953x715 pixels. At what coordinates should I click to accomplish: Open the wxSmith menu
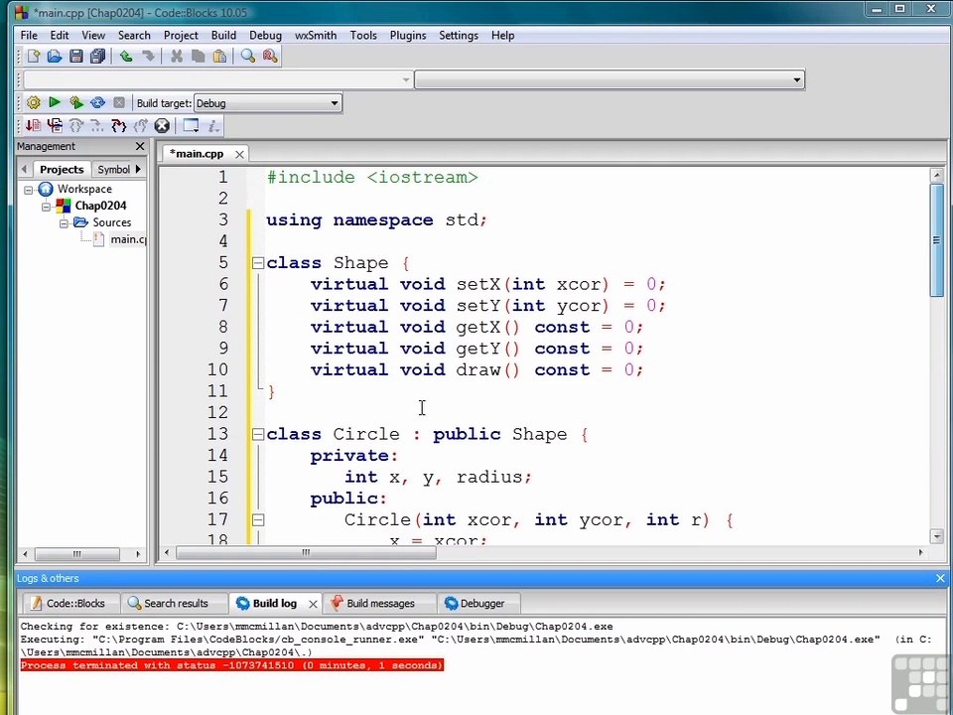316,36
